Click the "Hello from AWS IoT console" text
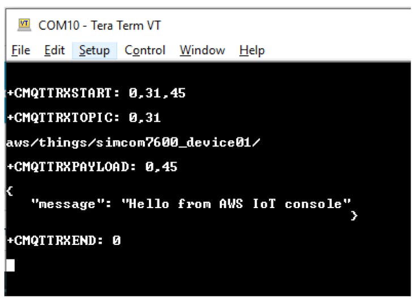 pyautogui.click(x=236, y=204)
